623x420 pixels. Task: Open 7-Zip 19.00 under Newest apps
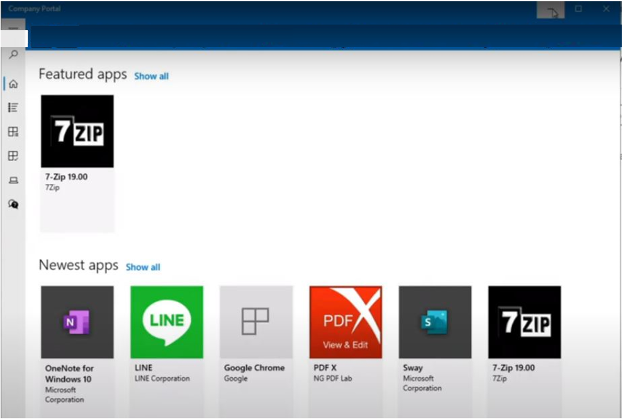[x=524, y=321]
